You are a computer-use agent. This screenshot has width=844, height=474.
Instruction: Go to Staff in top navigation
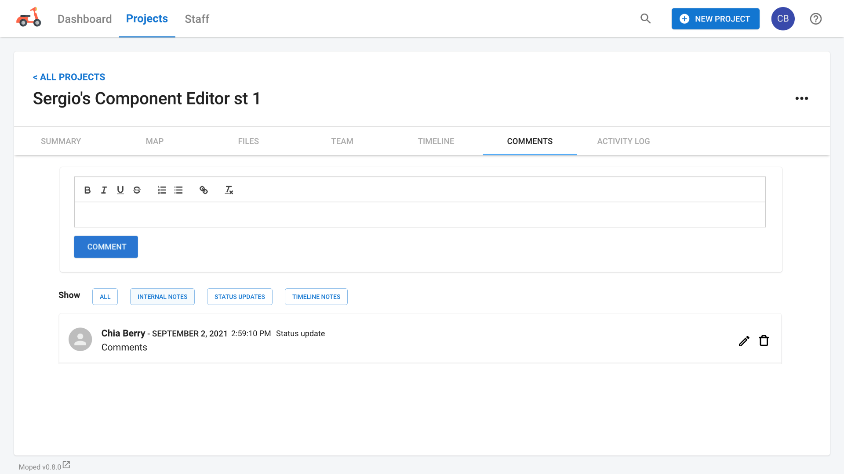coord(197,19)
